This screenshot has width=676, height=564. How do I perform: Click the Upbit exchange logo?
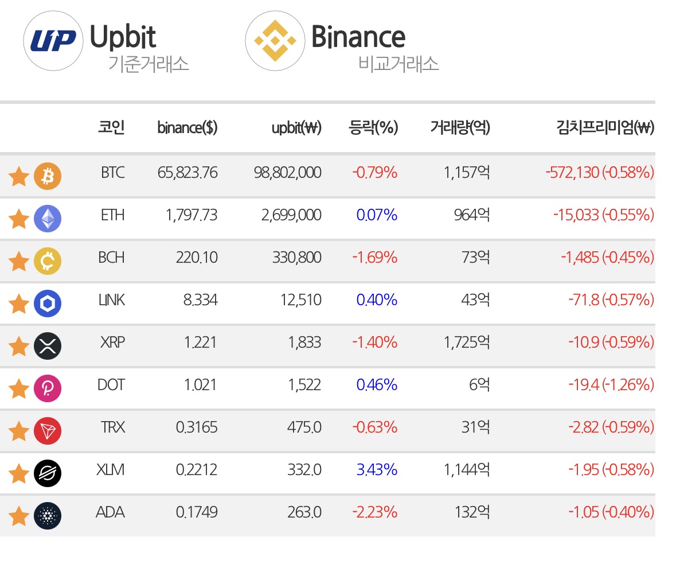[53, 41]
